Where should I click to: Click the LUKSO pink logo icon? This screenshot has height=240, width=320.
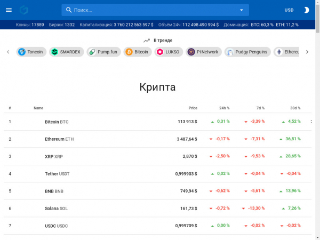pos(160,52)
